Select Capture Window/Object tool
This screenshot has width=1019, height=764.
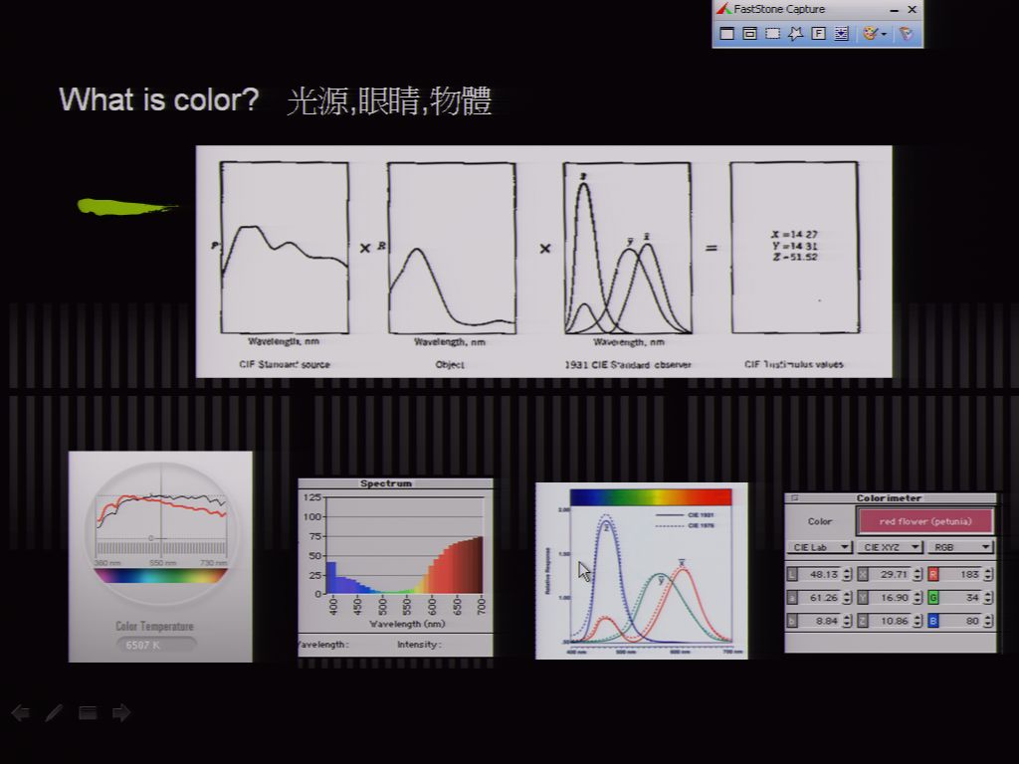[750, 33]
